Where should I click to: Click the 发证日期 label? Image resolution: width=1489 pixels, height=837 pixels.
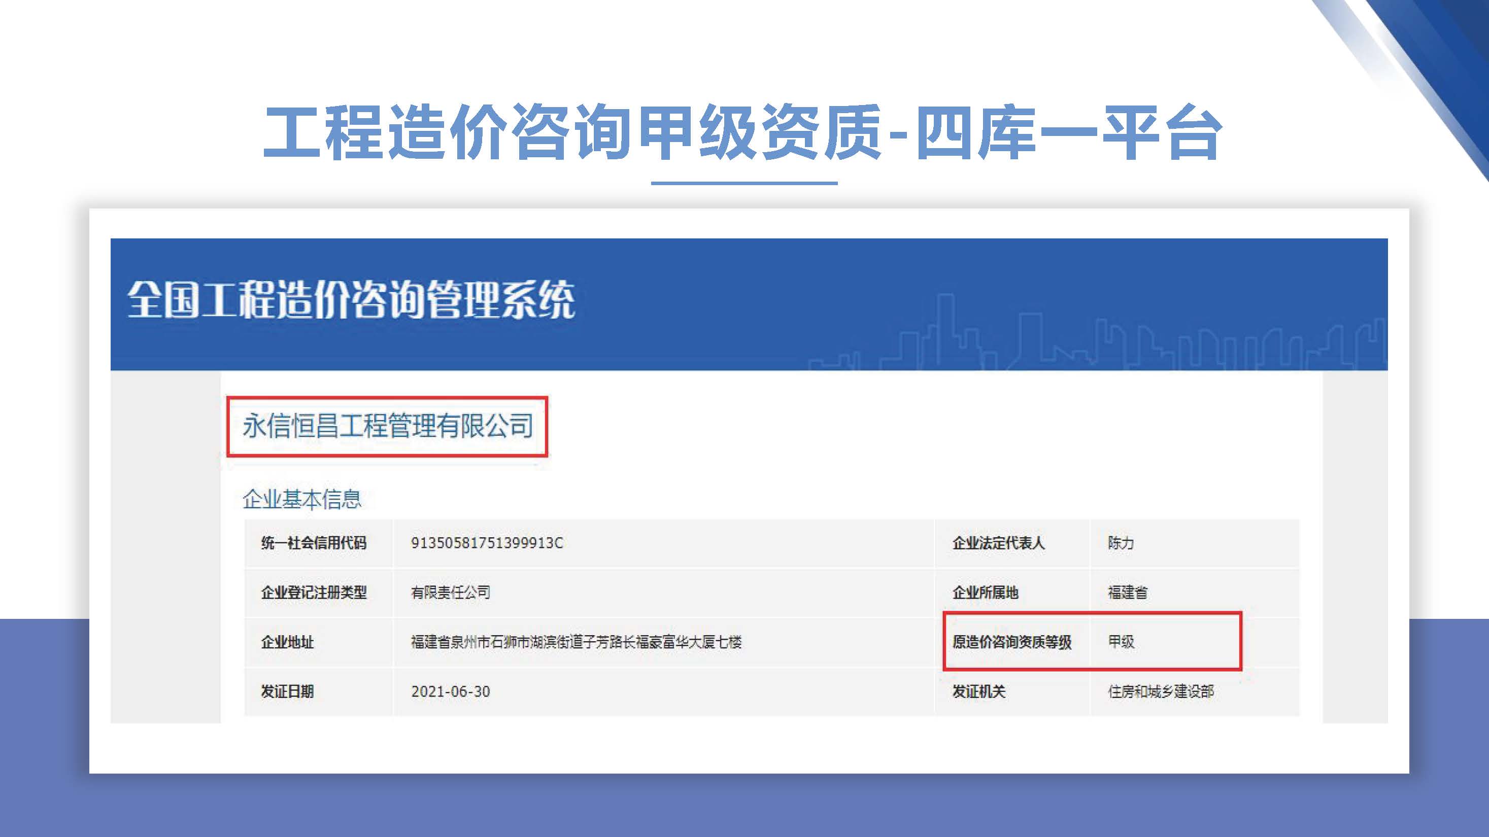pyautogui.click(x=287, y=691)
